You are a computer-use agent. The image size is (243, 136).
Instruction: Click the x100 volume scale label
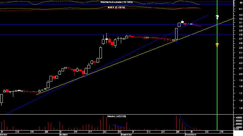[236, 129]
